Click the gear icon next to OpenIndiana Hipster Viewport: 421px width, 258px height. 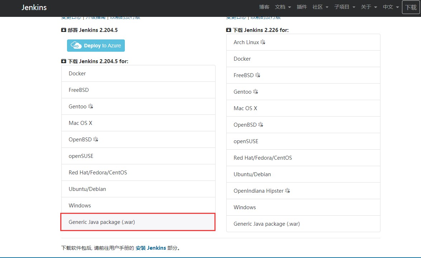(288, 191)
